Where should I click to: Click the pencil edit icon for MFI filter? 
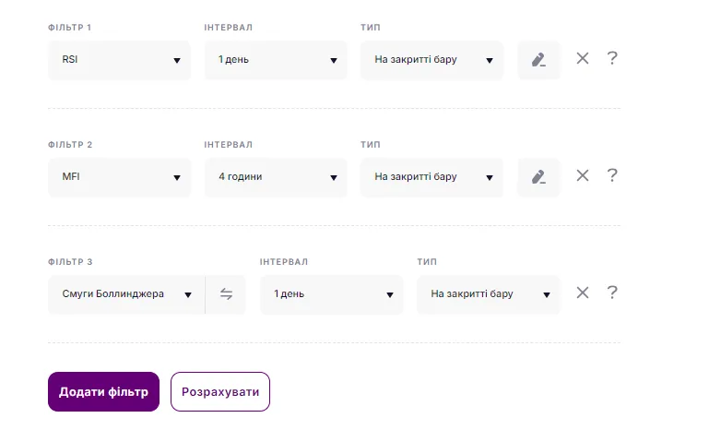click(539, 177)
